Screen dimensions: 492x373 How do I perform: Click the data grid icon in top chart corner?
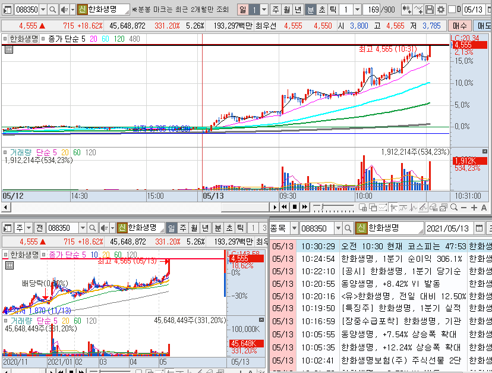click(x=9, y=49)
